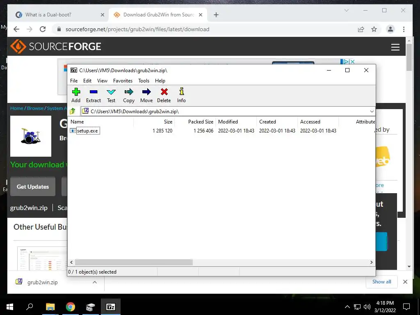
Task: Sort by the Packed Size column header
Action: (195, 121)
